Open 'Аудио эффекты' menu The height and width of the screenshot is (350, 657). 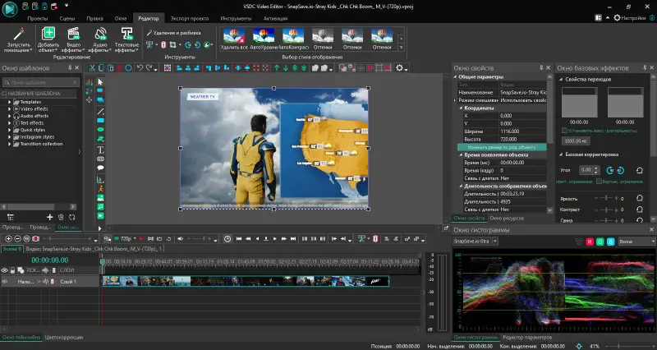[x=100, y=39]
